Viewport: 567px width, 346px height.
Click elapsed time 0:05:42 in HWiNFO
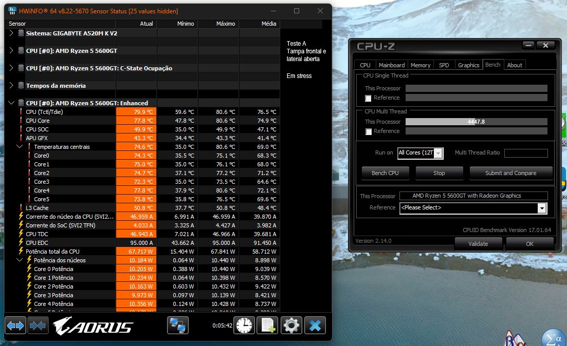[x=222, y=325]
